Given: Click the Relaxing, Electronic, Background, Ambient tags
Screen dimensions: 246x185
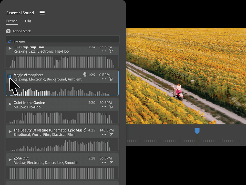Looking at the screenshot, I should (48, 79).
